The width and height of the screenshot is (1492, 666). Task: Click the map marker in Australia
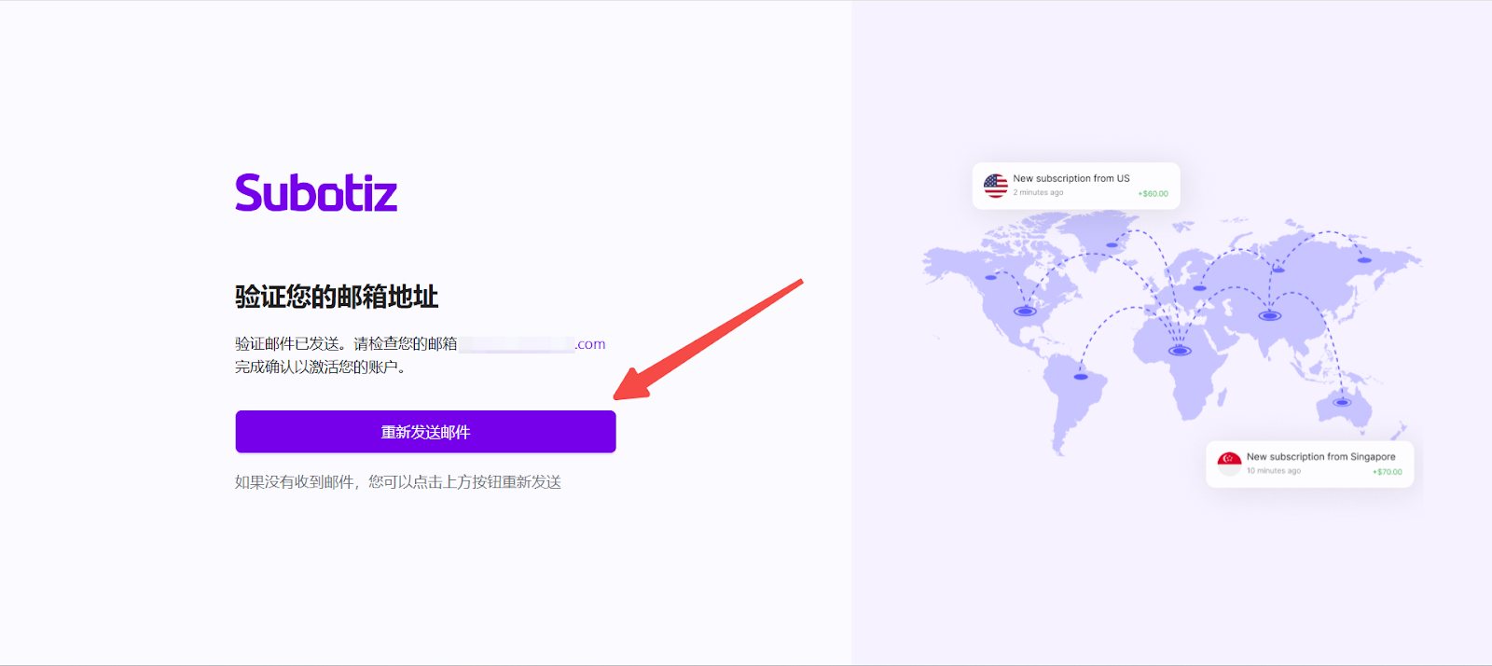[x=1342, y=403]
